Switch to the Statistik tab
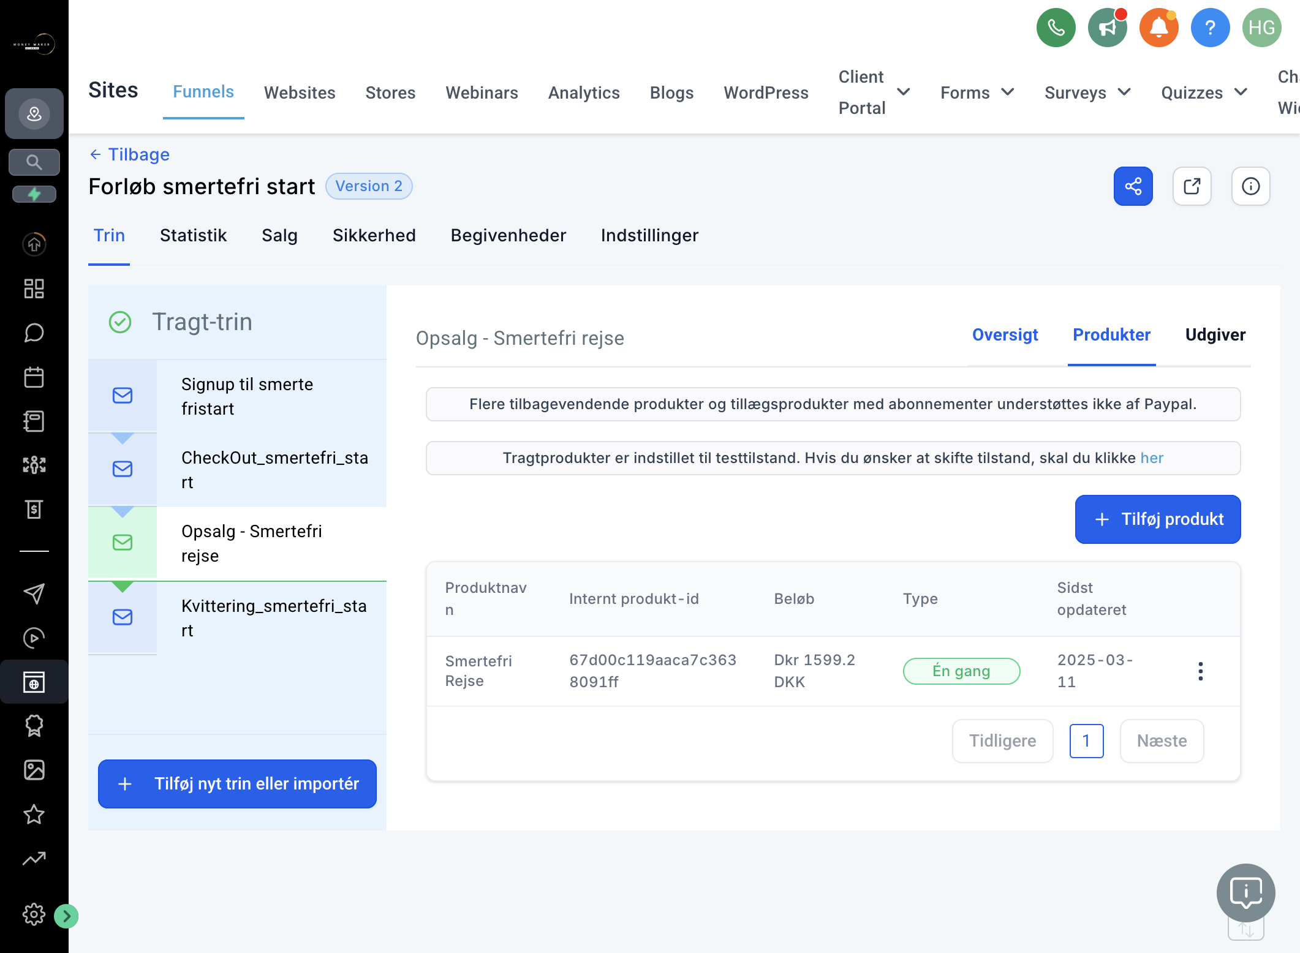Screen dimensions: 1300x953 [193, 235]
